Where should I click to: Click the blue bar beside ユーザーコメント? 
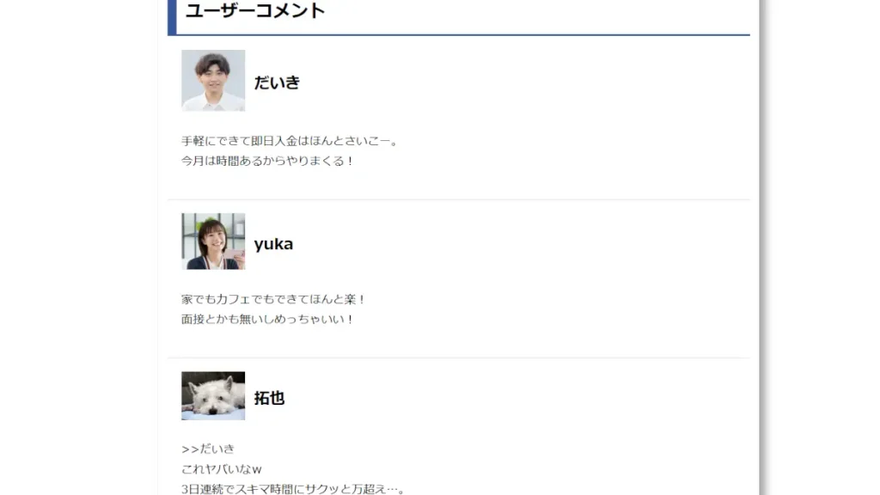click(172, 17)
